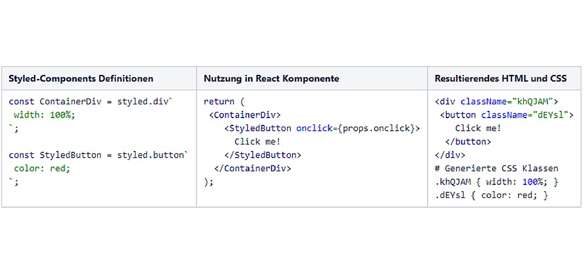Click the 'const StyledButton = styled.button' line
The height and width of the screenshot is (274, 584).
tap(99, 155)
